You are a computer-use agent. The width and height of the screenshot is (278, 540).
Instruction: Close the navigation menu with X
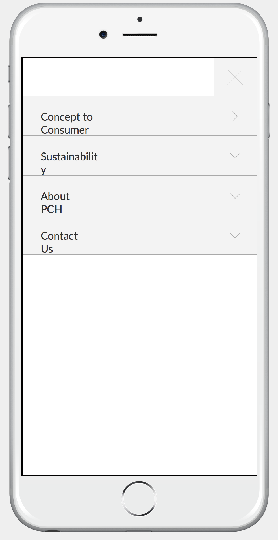coord(235,78)
